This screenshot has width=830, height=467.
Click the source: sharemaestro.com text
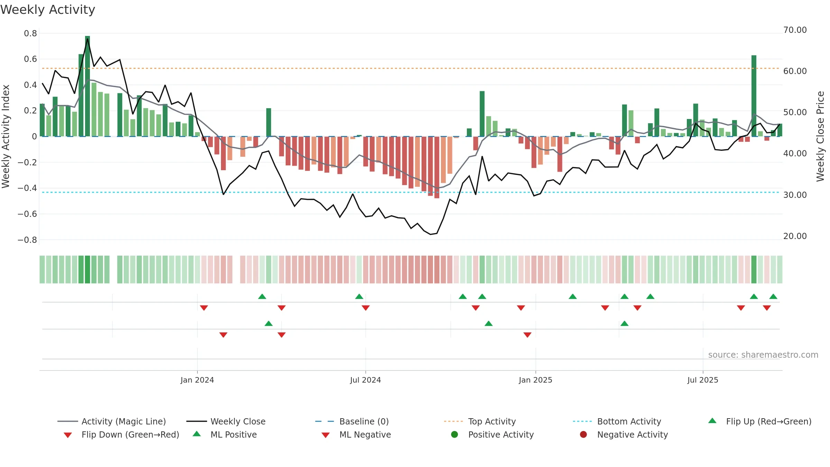click(x=763, y=355)
